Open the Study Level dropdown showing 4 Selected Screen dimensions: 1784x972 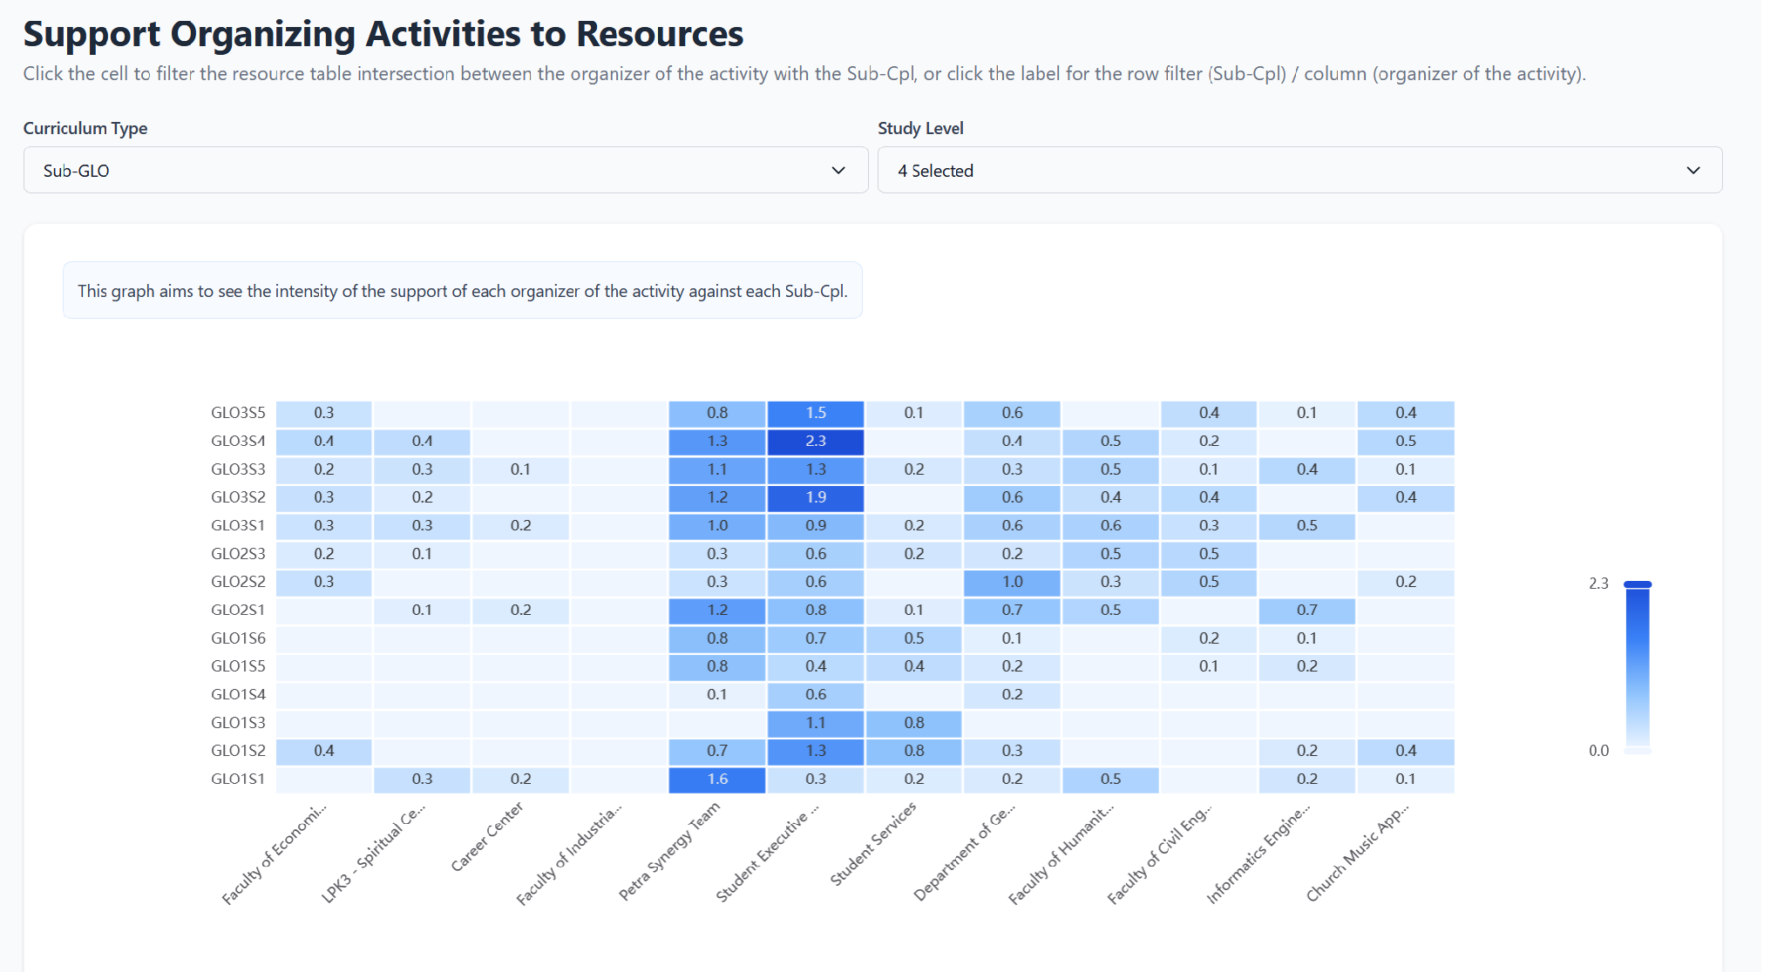click(1299, 170)
